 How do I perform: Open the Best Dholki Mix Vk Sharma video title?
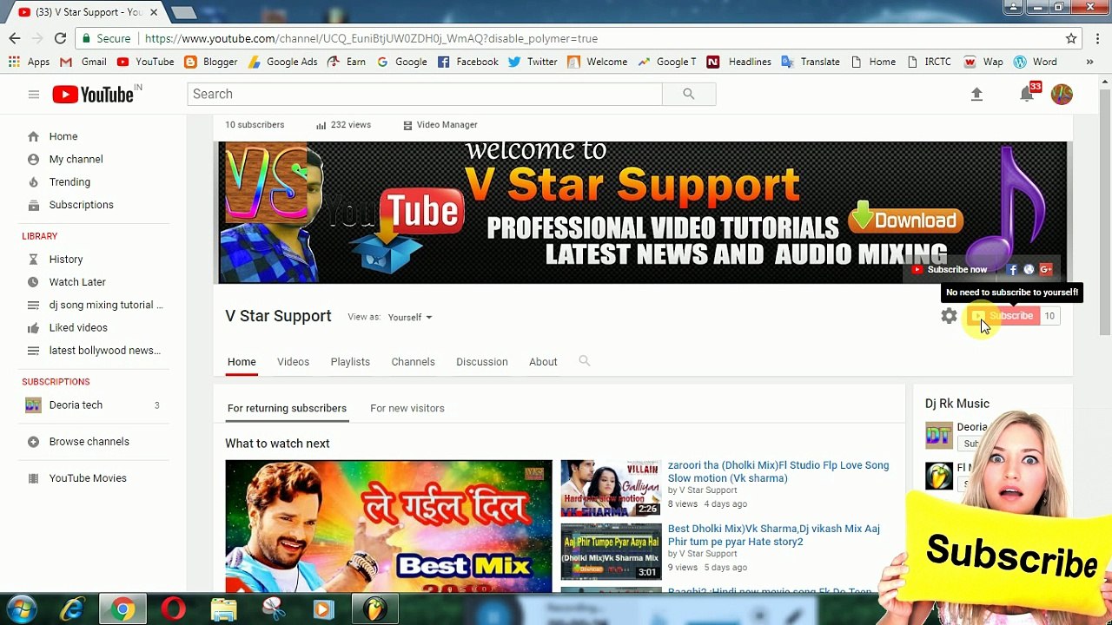[x=773, y=536]
